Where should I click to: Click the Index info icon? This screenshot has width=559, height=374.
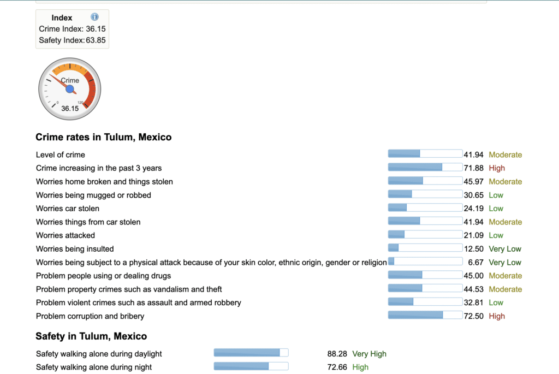(94, 17)
